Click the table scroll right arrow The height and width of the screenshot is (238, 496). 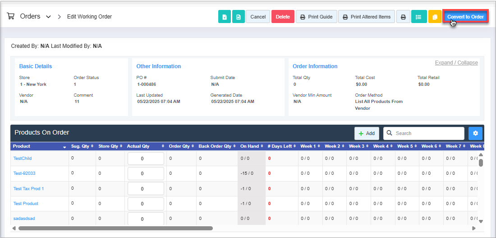pos(474,228)
